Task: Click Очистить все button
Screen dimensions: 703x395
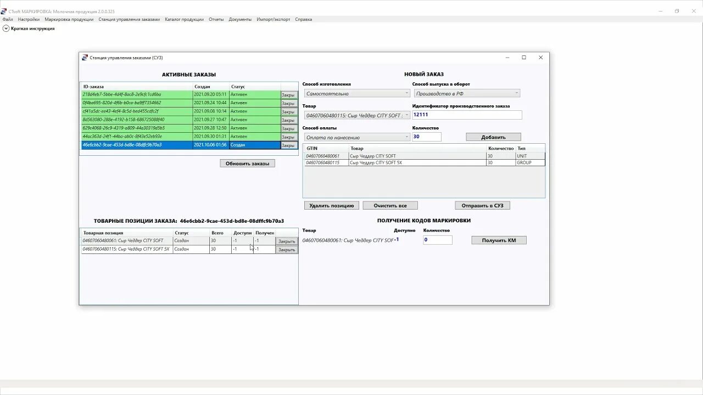Action: [x=390, y=206]
